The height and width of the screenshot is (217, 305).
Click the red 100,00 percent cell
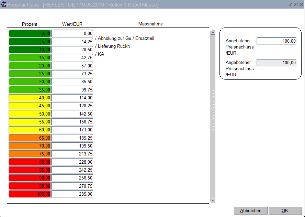click(x=30, y=194)
